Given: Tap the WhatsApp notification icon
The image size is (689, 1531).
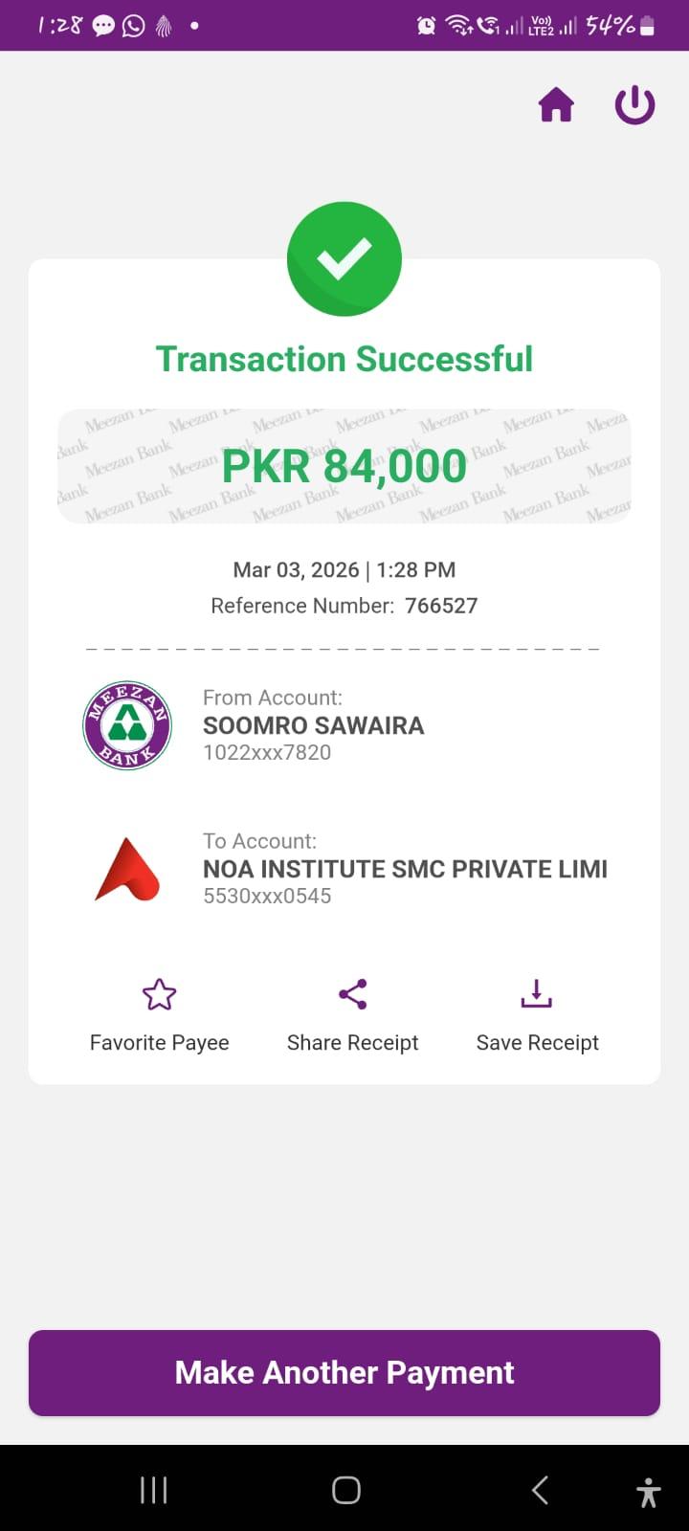Looking at the screenshot, I should (133, 26).
